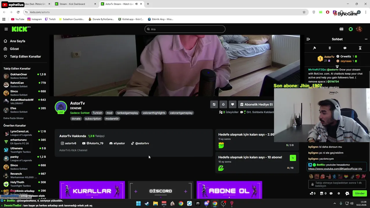Screen dimensions: 370x208
Task: Bookmark this page with star icon
Action: coord(304,12)
